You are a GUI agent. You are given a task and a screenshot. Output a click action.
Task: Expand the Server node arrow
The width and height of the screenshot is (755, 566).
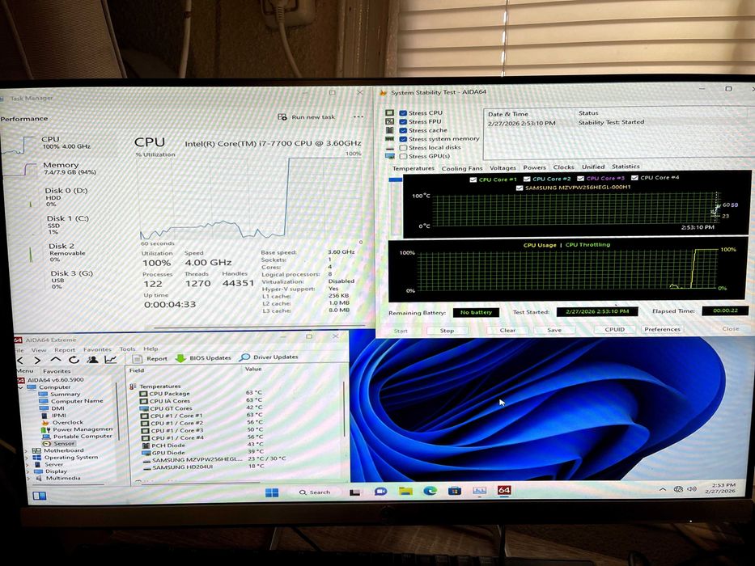[27, 465]
